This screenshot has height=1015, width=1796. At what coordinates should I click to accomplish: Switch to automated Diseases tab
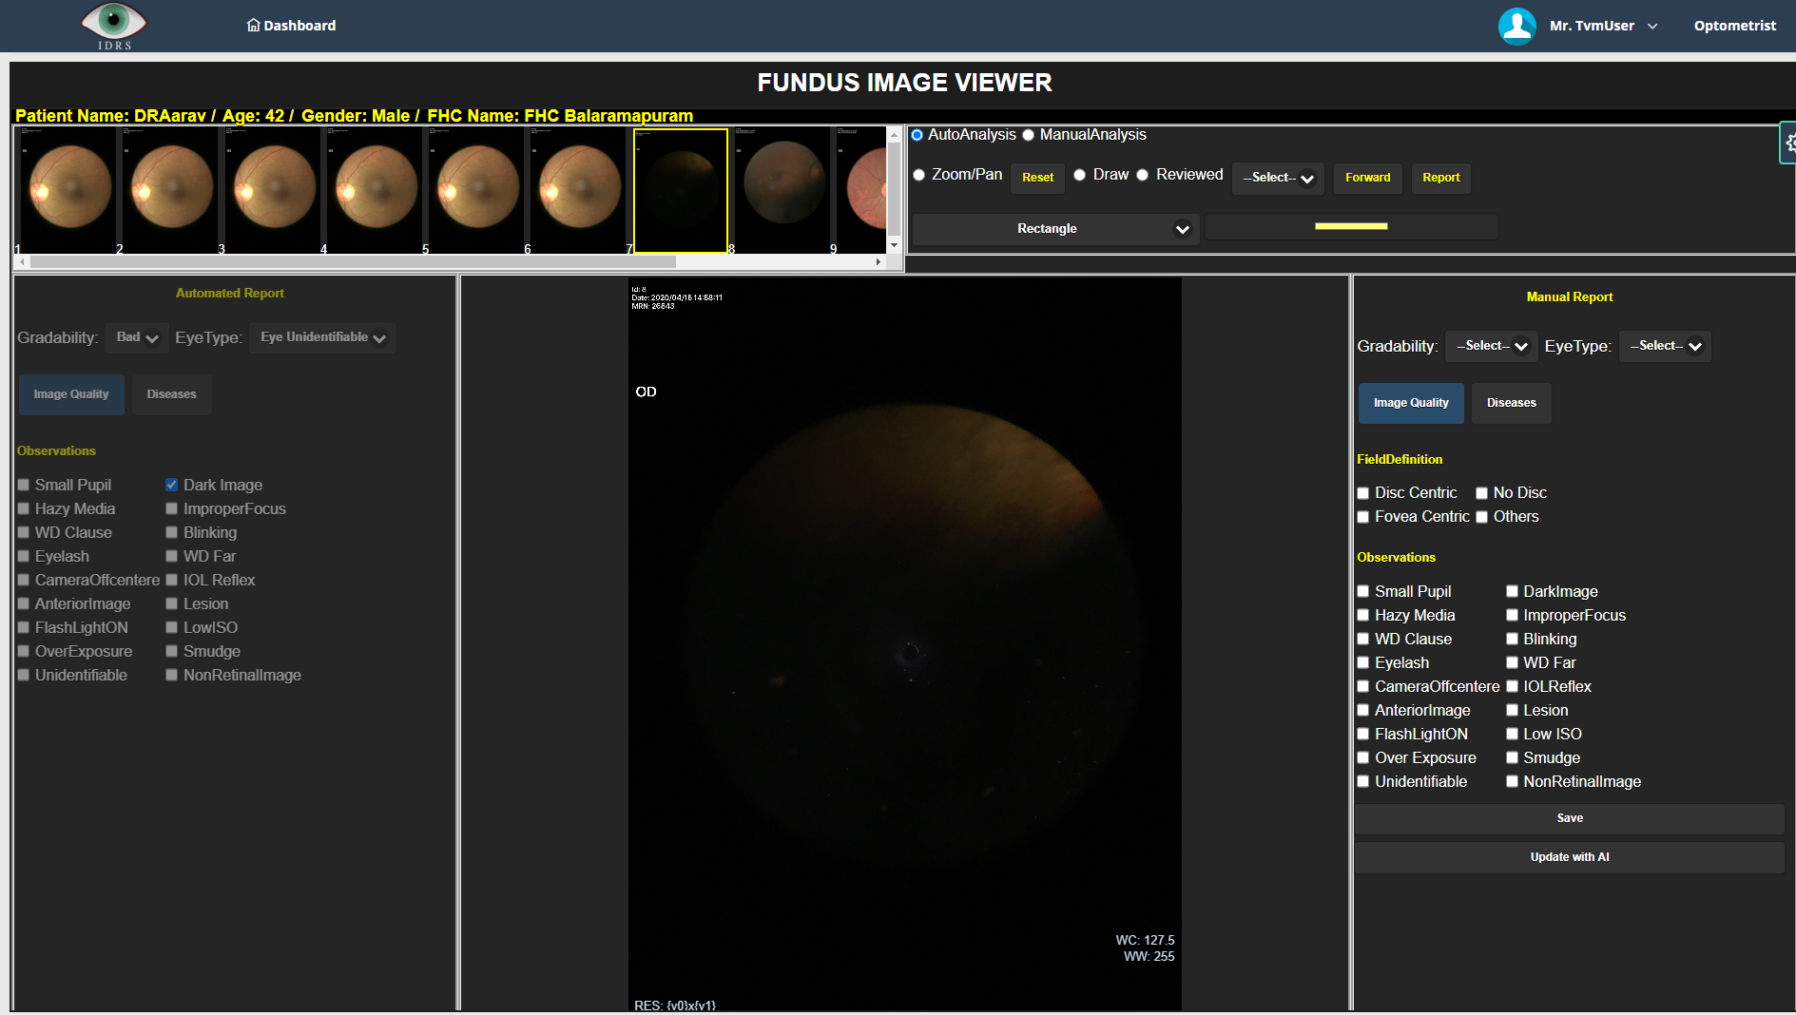pos(171,394)
